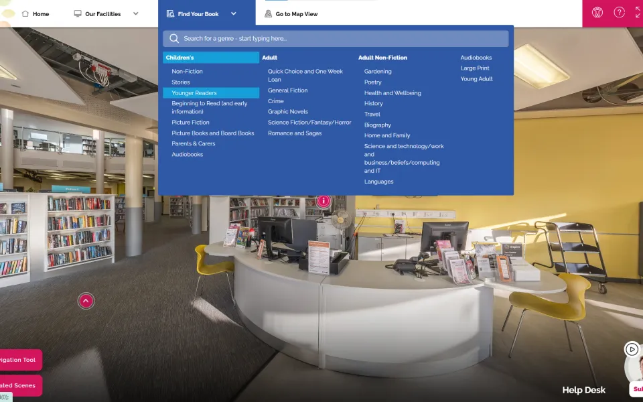The width and height of the screenshot is (643, 402).
Task: Expand the Our Facilities dropdown chevron
Action: coord(136,13)
